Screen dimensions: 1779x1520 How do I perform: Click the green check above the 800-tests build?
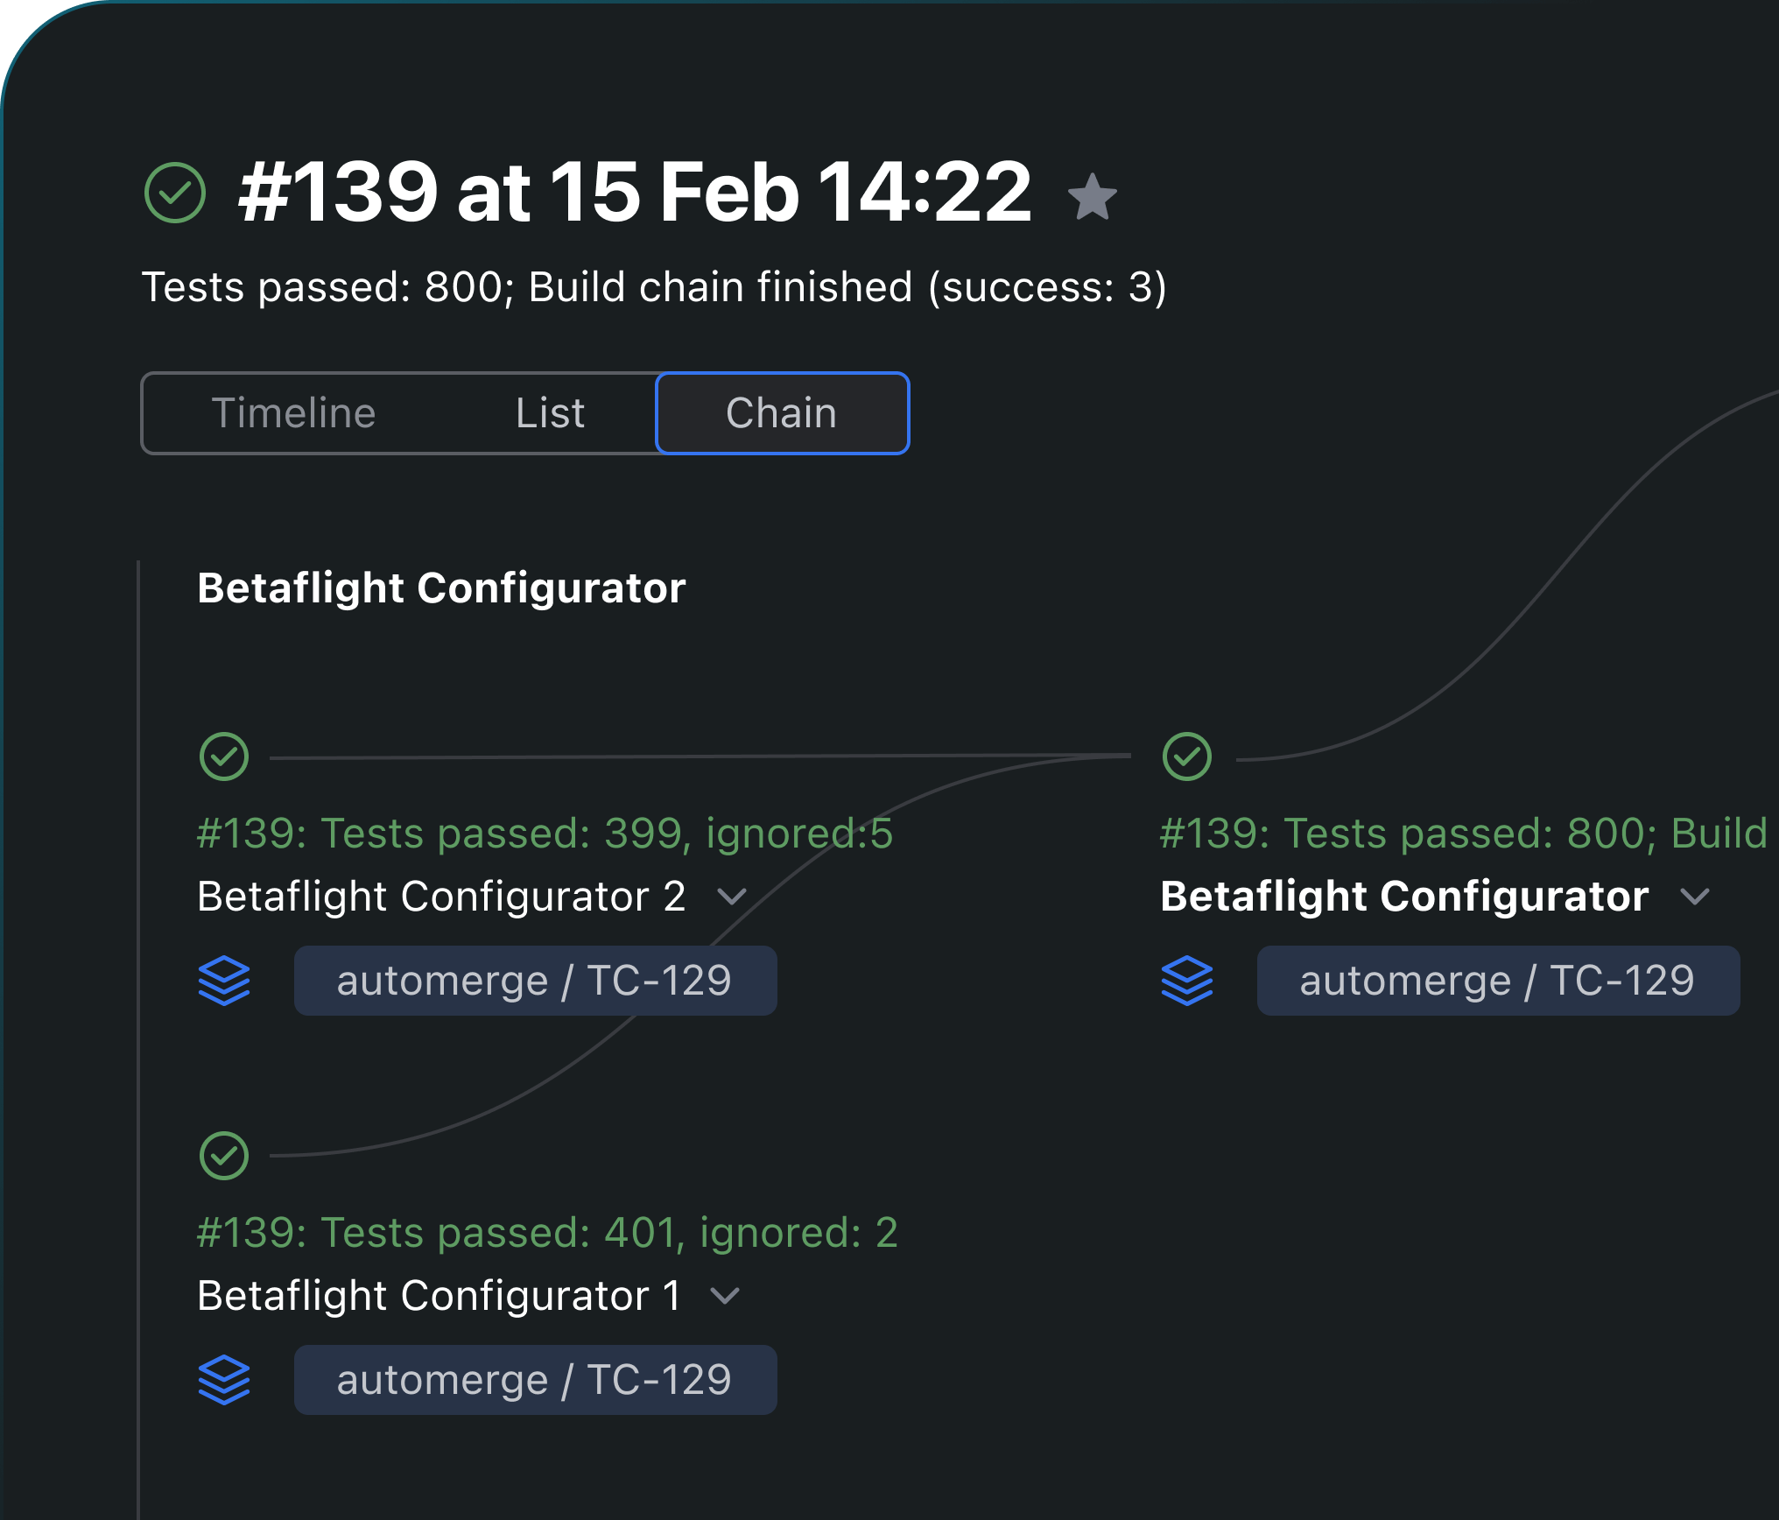[1187, 756]
